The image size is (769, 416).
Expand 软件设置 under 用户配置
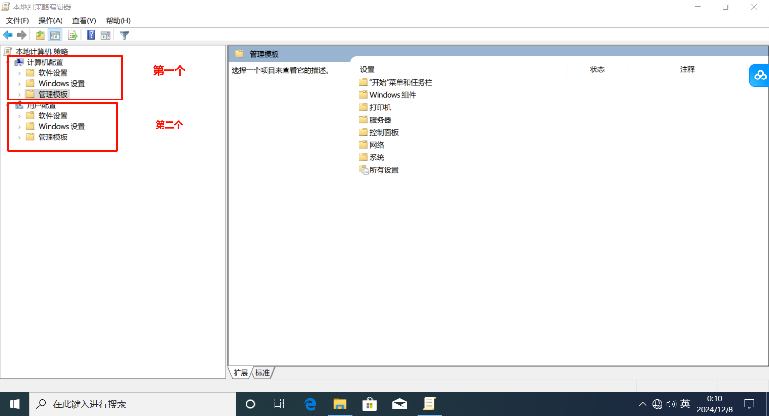click(19, 116)
